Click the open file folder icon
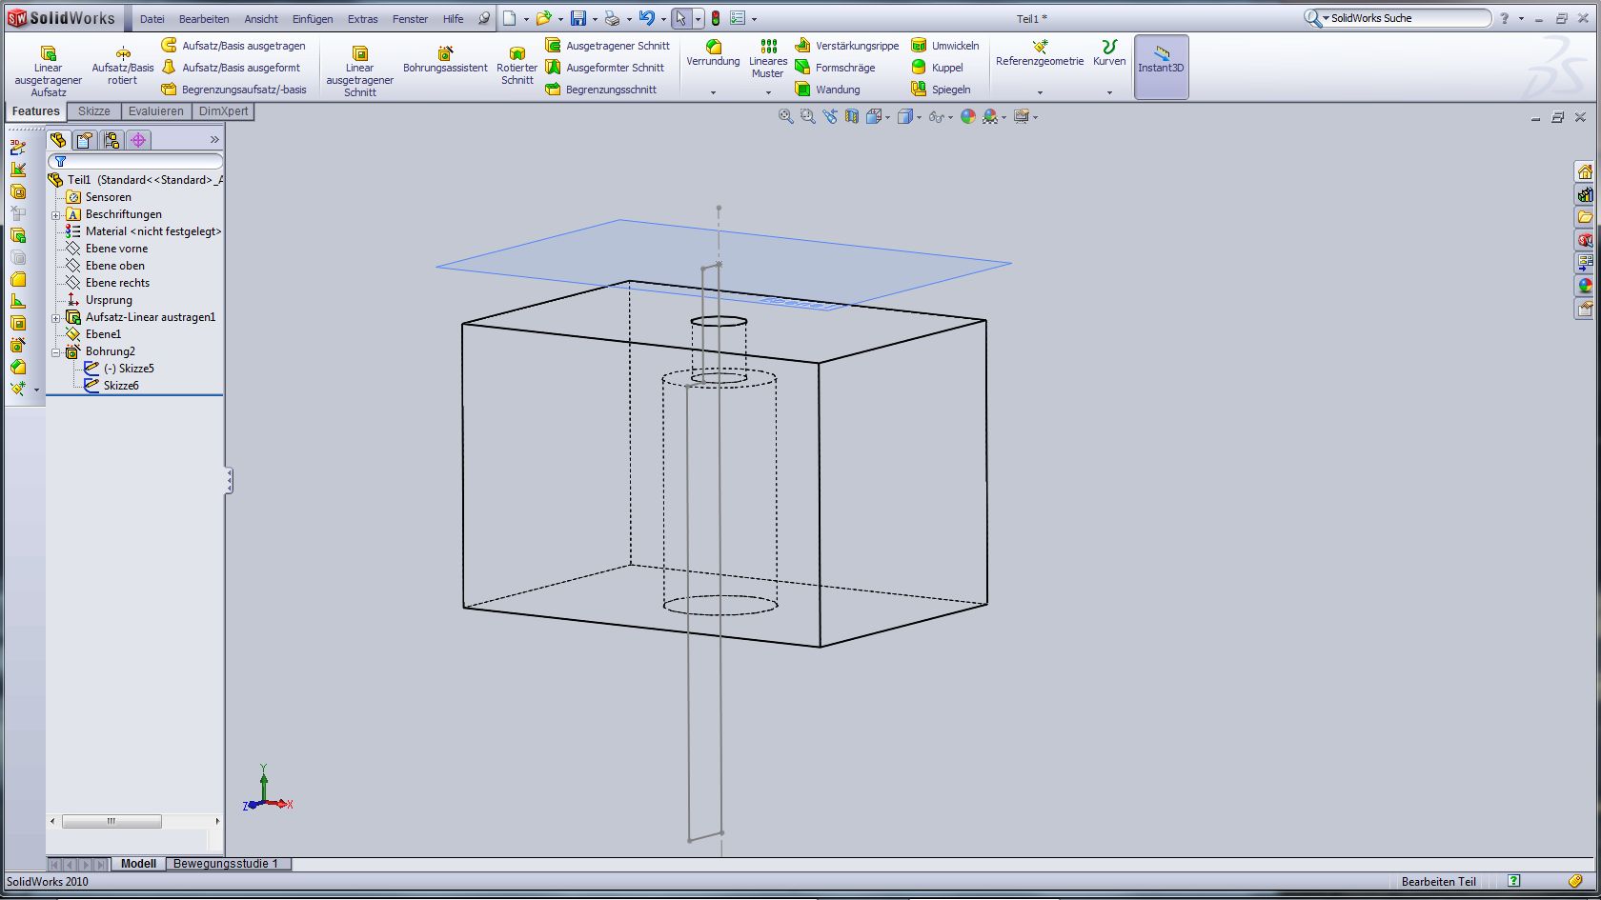The height and width of the screenshot is (900, 1601). coord(543,18)
